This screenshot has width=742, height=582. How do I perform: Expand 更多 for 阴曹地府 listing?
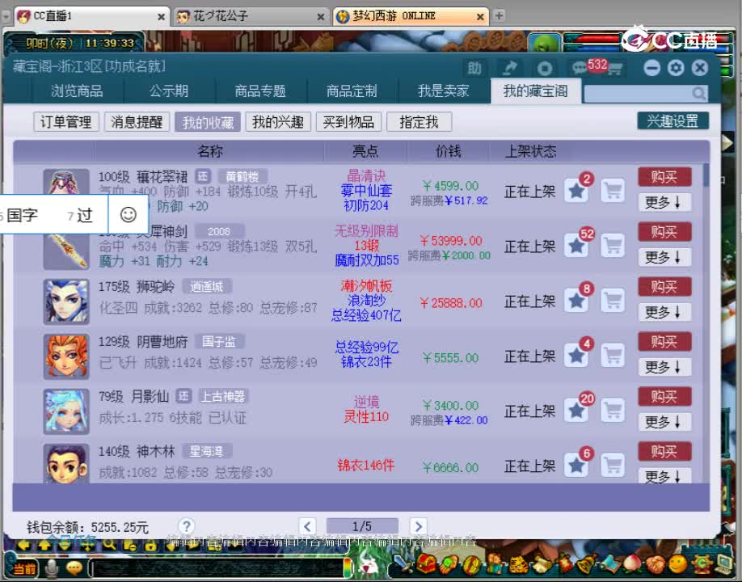[x=664, y=367]
